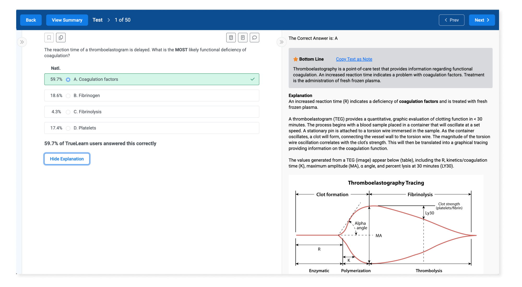Select radio button for answer B Fibrinogen
This screenshot has height=287, width=522.
coord(68,95)
